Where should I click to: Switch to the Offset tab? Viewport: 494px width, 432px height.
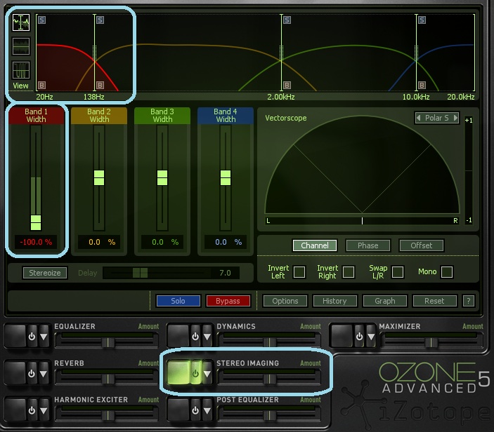422,245
